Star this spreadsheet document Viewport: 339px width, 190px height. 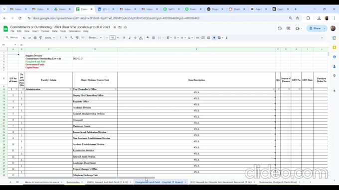(x=115, y=27)
